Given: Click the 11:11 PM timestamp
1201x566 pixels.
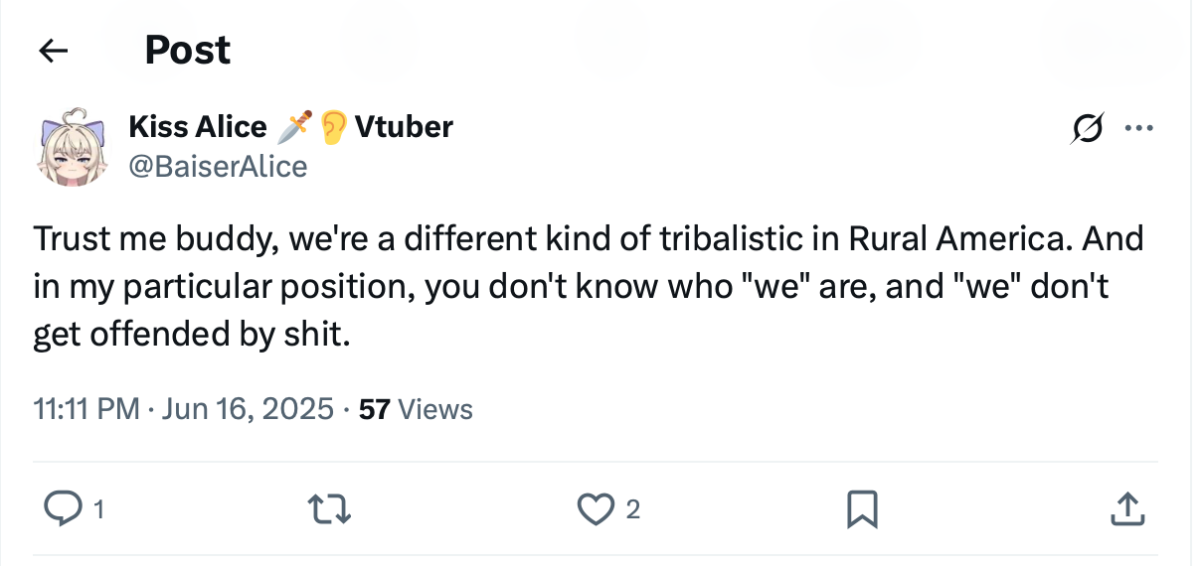Looking at the screenshot, I should click(86, 409).
